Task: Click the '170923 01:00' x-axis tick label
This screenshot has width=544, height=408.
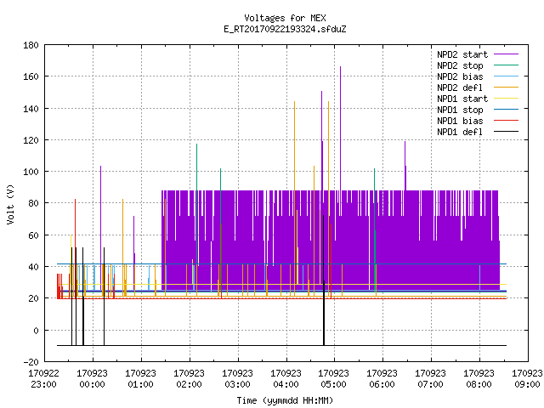Action: pos(140,379)
